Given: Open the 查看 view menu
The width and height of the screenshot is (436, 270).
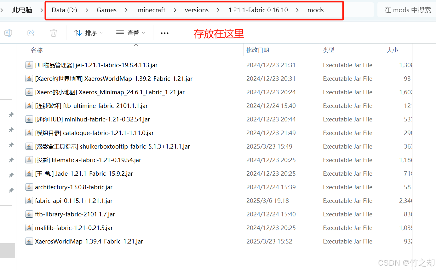Looking at the screenshot, I should point(130,33).
